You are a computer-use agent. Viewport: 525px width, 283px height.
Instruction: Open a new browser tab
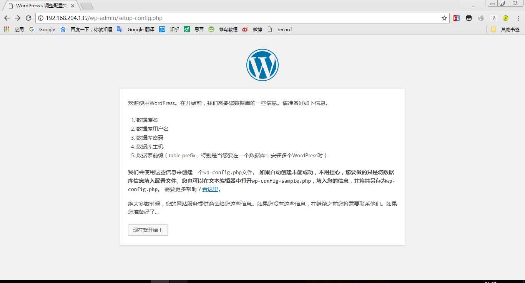coord(87,6)
